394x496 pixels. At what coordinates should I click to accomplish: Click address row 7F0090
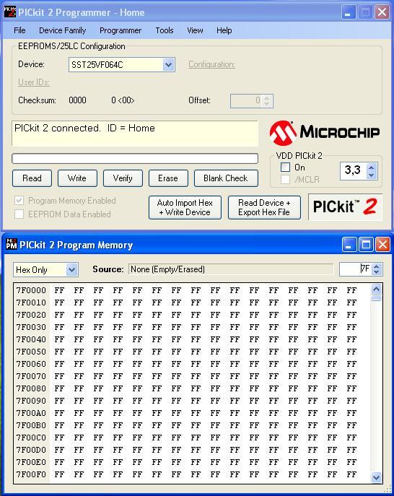(31, 401)
